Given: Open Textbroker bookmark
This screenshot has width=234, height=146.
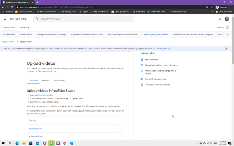Looking at the screenshot, I should coord(7,12).
